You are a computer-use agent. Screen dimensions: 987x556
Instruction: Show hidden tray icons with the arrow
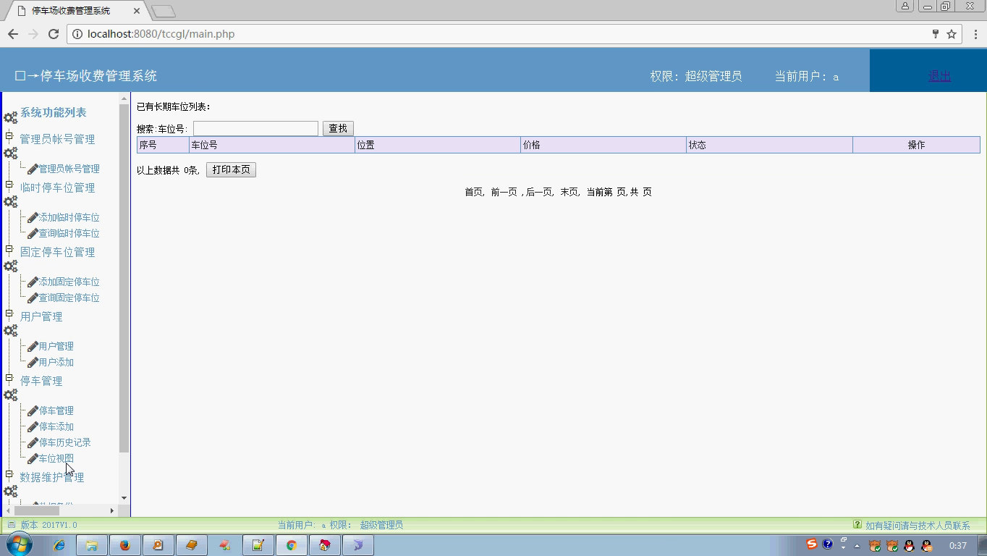[857, 546]
